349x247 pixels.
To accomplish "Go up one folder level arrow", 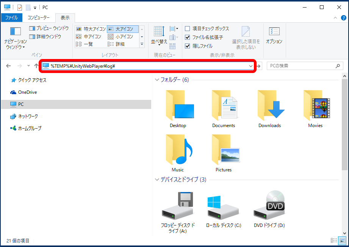I will 36,66.
